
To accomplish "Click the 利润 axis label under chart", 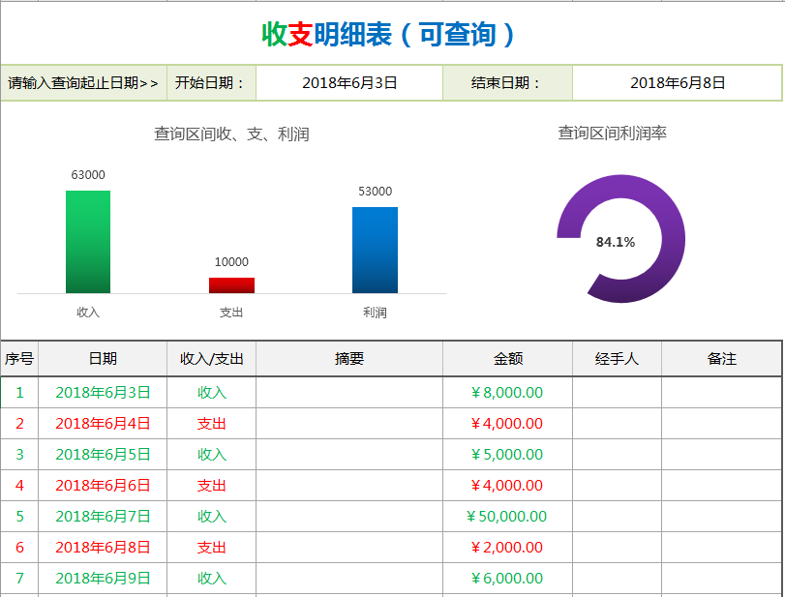I will coord(375,313).
